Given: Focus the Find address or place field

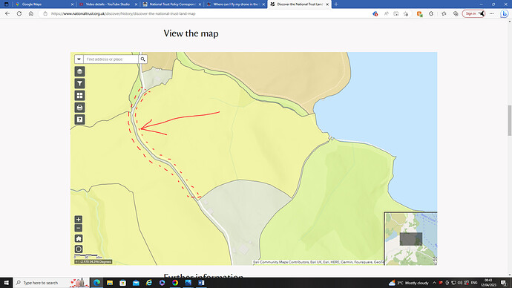Looking at the screenshot, I should pyautogui.click(x=111, y=59).
